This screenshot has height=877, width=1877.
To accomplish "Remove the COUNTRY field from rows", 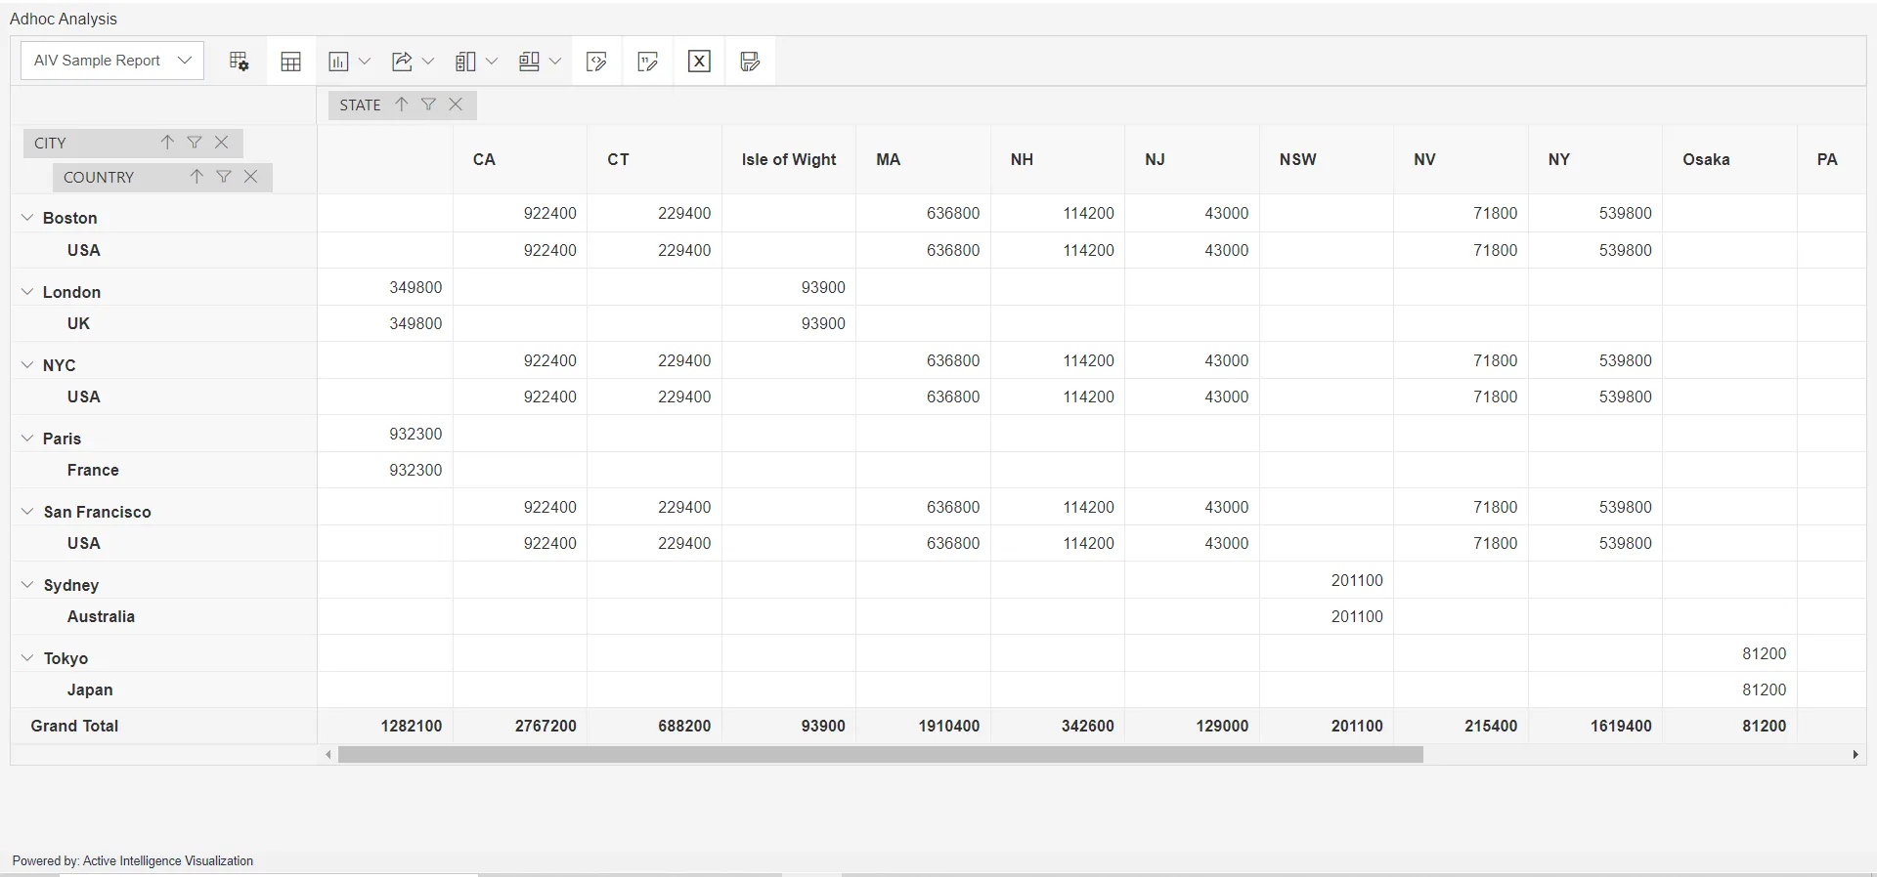I will (x=251, y=177).
